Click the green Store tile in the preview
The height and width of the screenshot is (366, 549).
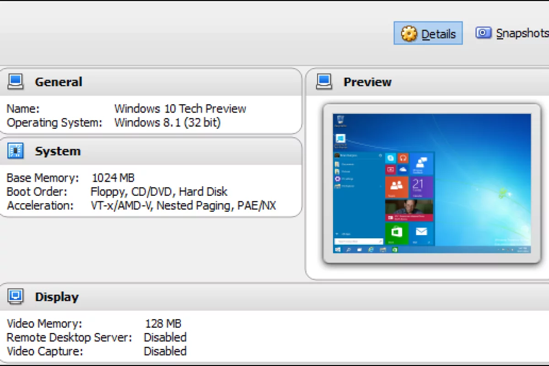tap(396, 232)
